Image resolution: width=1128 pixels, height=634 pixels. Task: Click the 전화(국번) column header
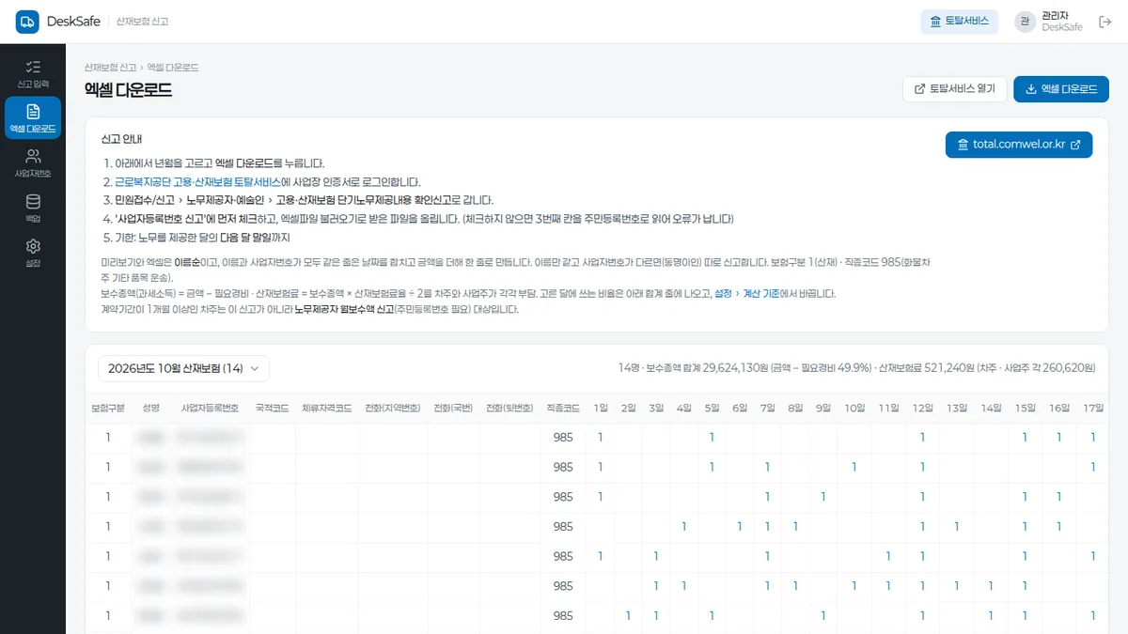pos(453,408)
